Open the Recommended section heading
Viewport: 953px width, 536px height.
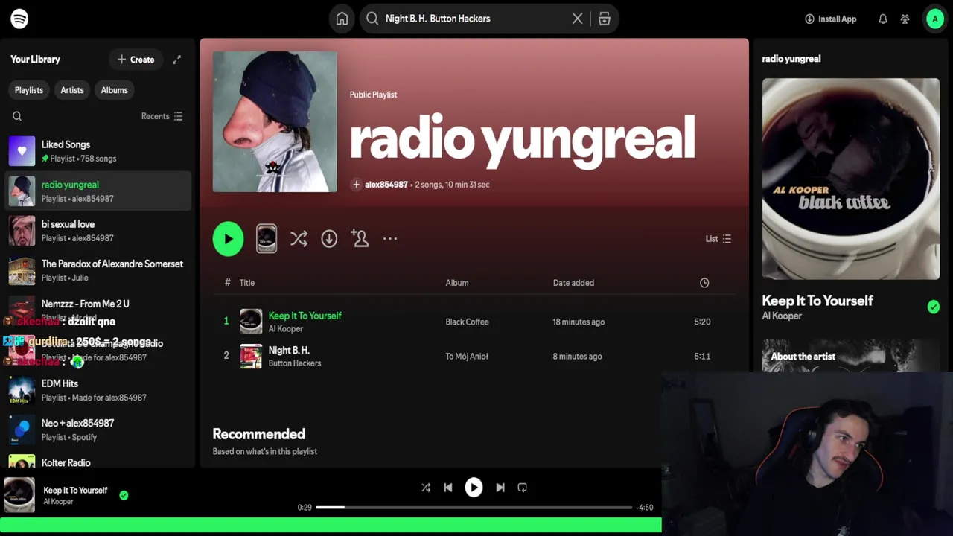pos(259,434)
